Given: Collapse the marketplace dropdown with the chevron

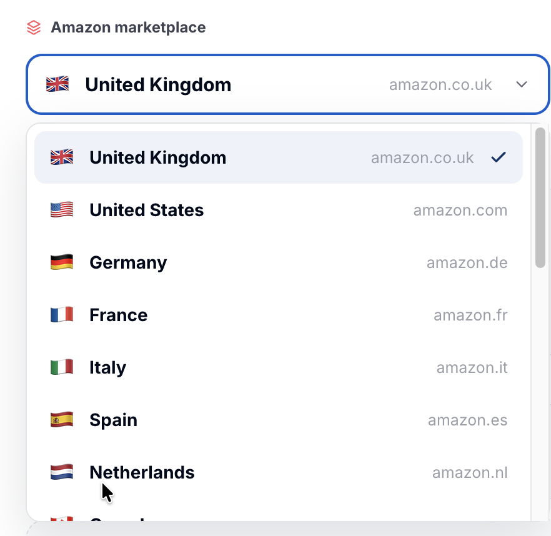Looking at the screenshot, I should [522, 84].
